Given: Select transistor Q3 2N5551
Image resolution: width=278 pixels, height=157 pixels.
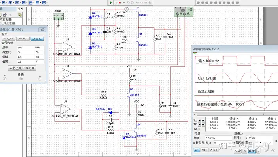Looking at the screenshot, I should 129,95.
